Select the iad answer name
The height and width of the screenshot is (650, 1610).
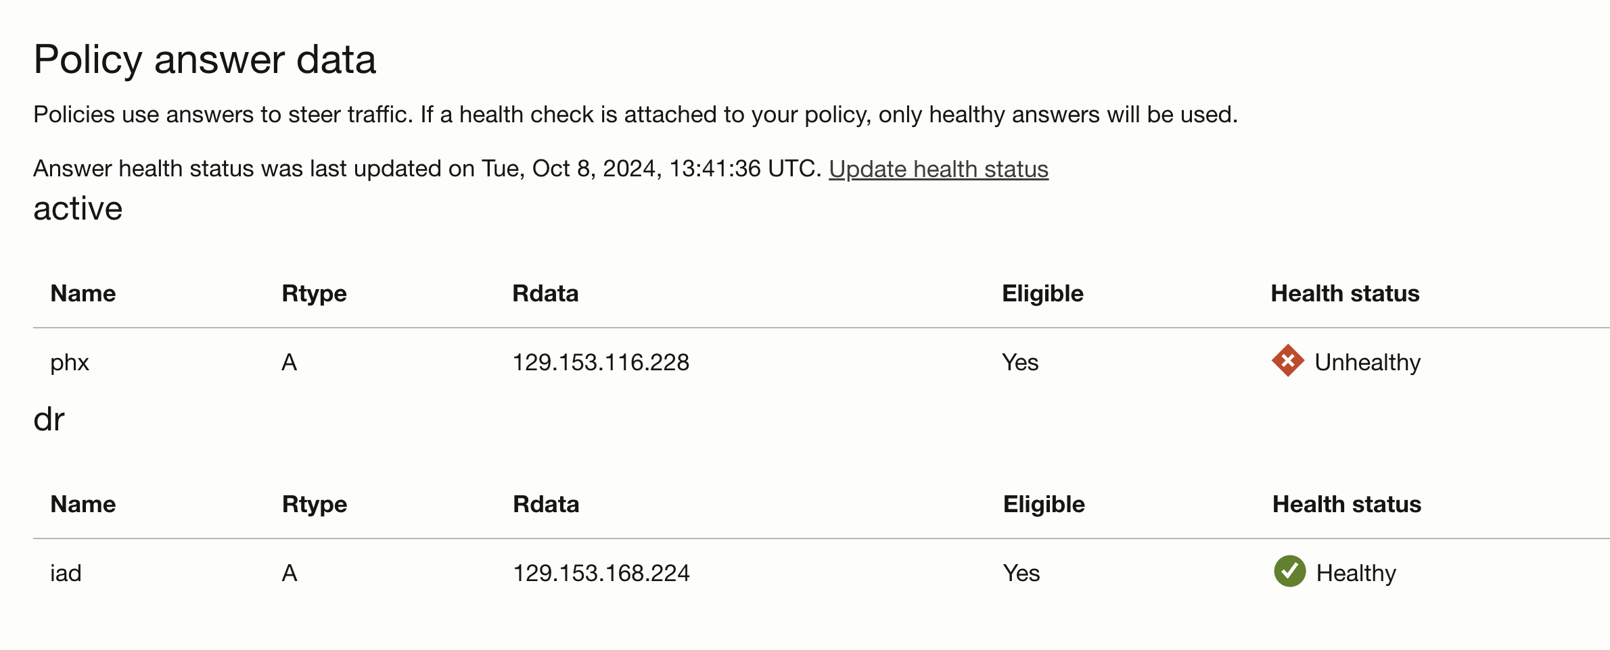[66, 574]
